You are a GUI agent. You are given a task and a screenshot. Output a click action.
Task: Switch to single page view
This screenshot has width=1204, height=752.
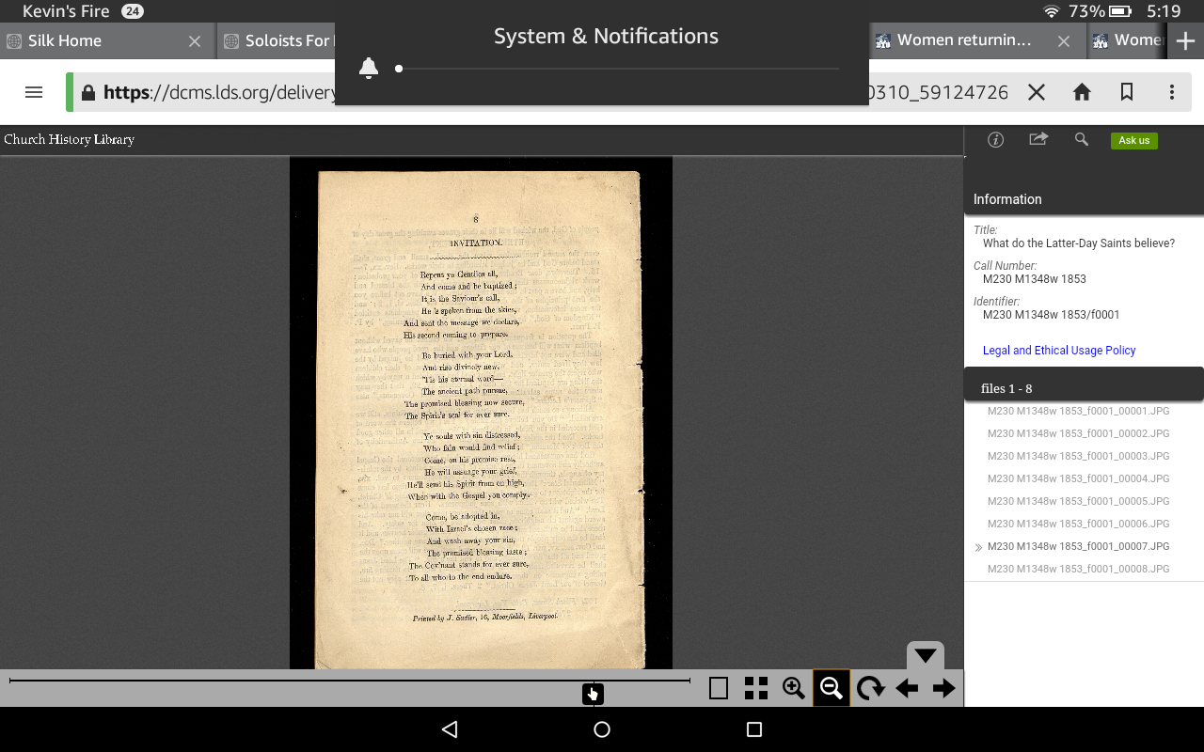point(719,688)
